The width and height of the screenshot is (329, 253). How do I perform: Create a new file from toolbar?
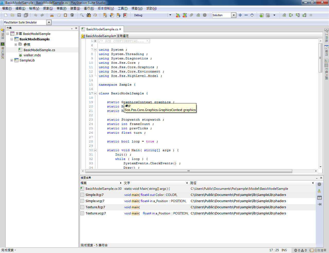coord(6,15)
